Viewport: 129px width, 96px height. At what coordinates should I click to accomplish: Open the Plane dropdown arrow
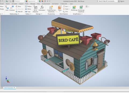[60, 11]
